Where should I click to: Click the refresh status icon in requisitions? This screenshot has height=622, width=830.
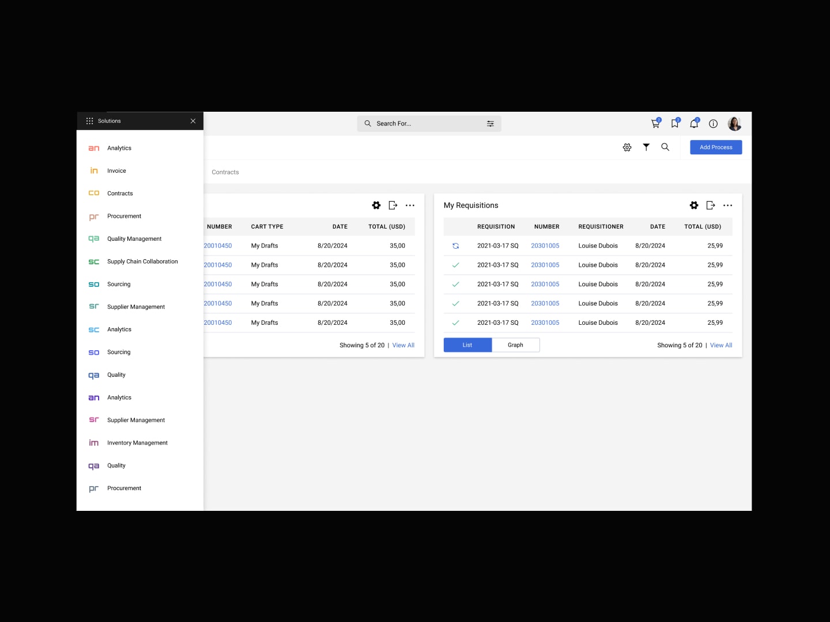(455, 246)
